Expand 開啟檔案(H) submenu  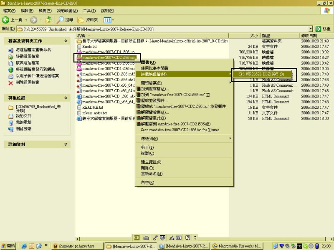185,83
